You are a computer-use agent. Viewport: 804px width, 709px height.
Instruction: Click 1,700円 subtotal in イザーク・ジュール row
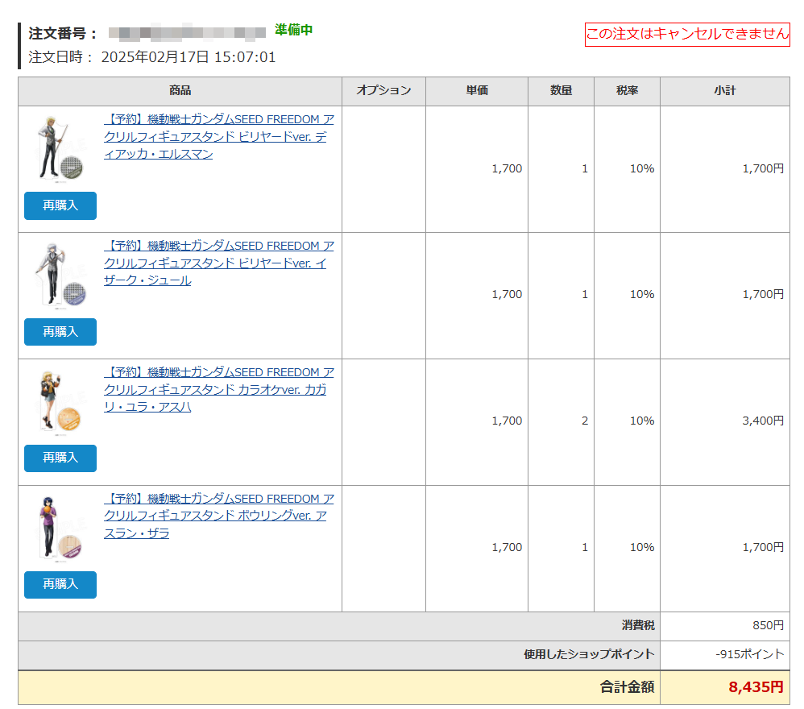pyautogui.click(x=763, y=294)
